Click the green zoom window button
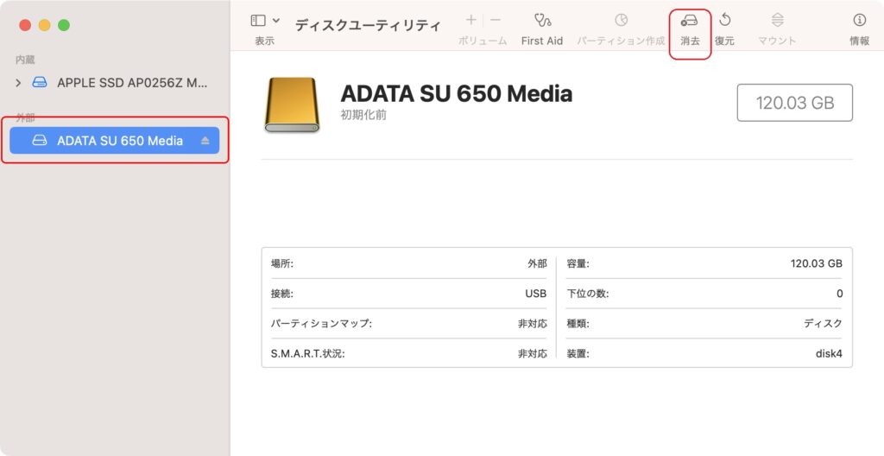The height and width of the screenshot is (456, 884). point(64,25)
